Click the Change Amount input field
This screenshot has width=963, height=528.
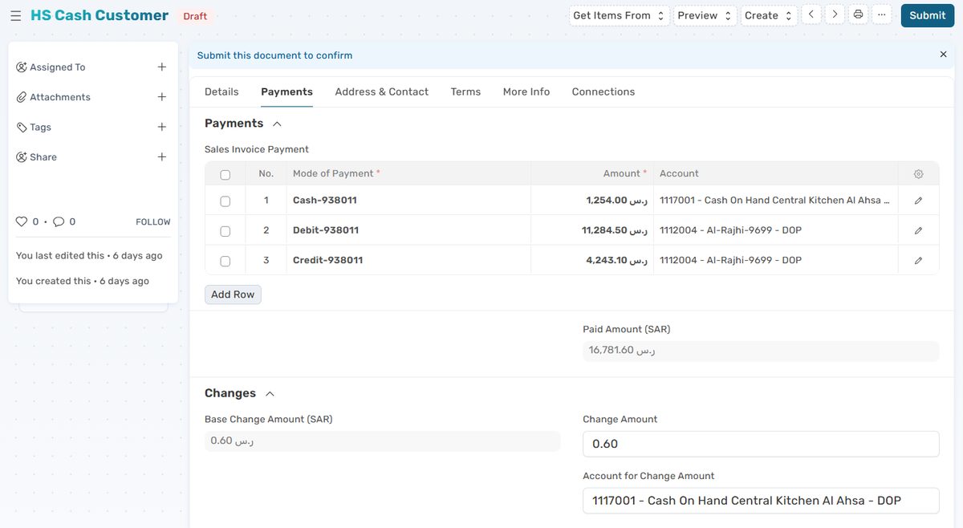tap(760, 444)
